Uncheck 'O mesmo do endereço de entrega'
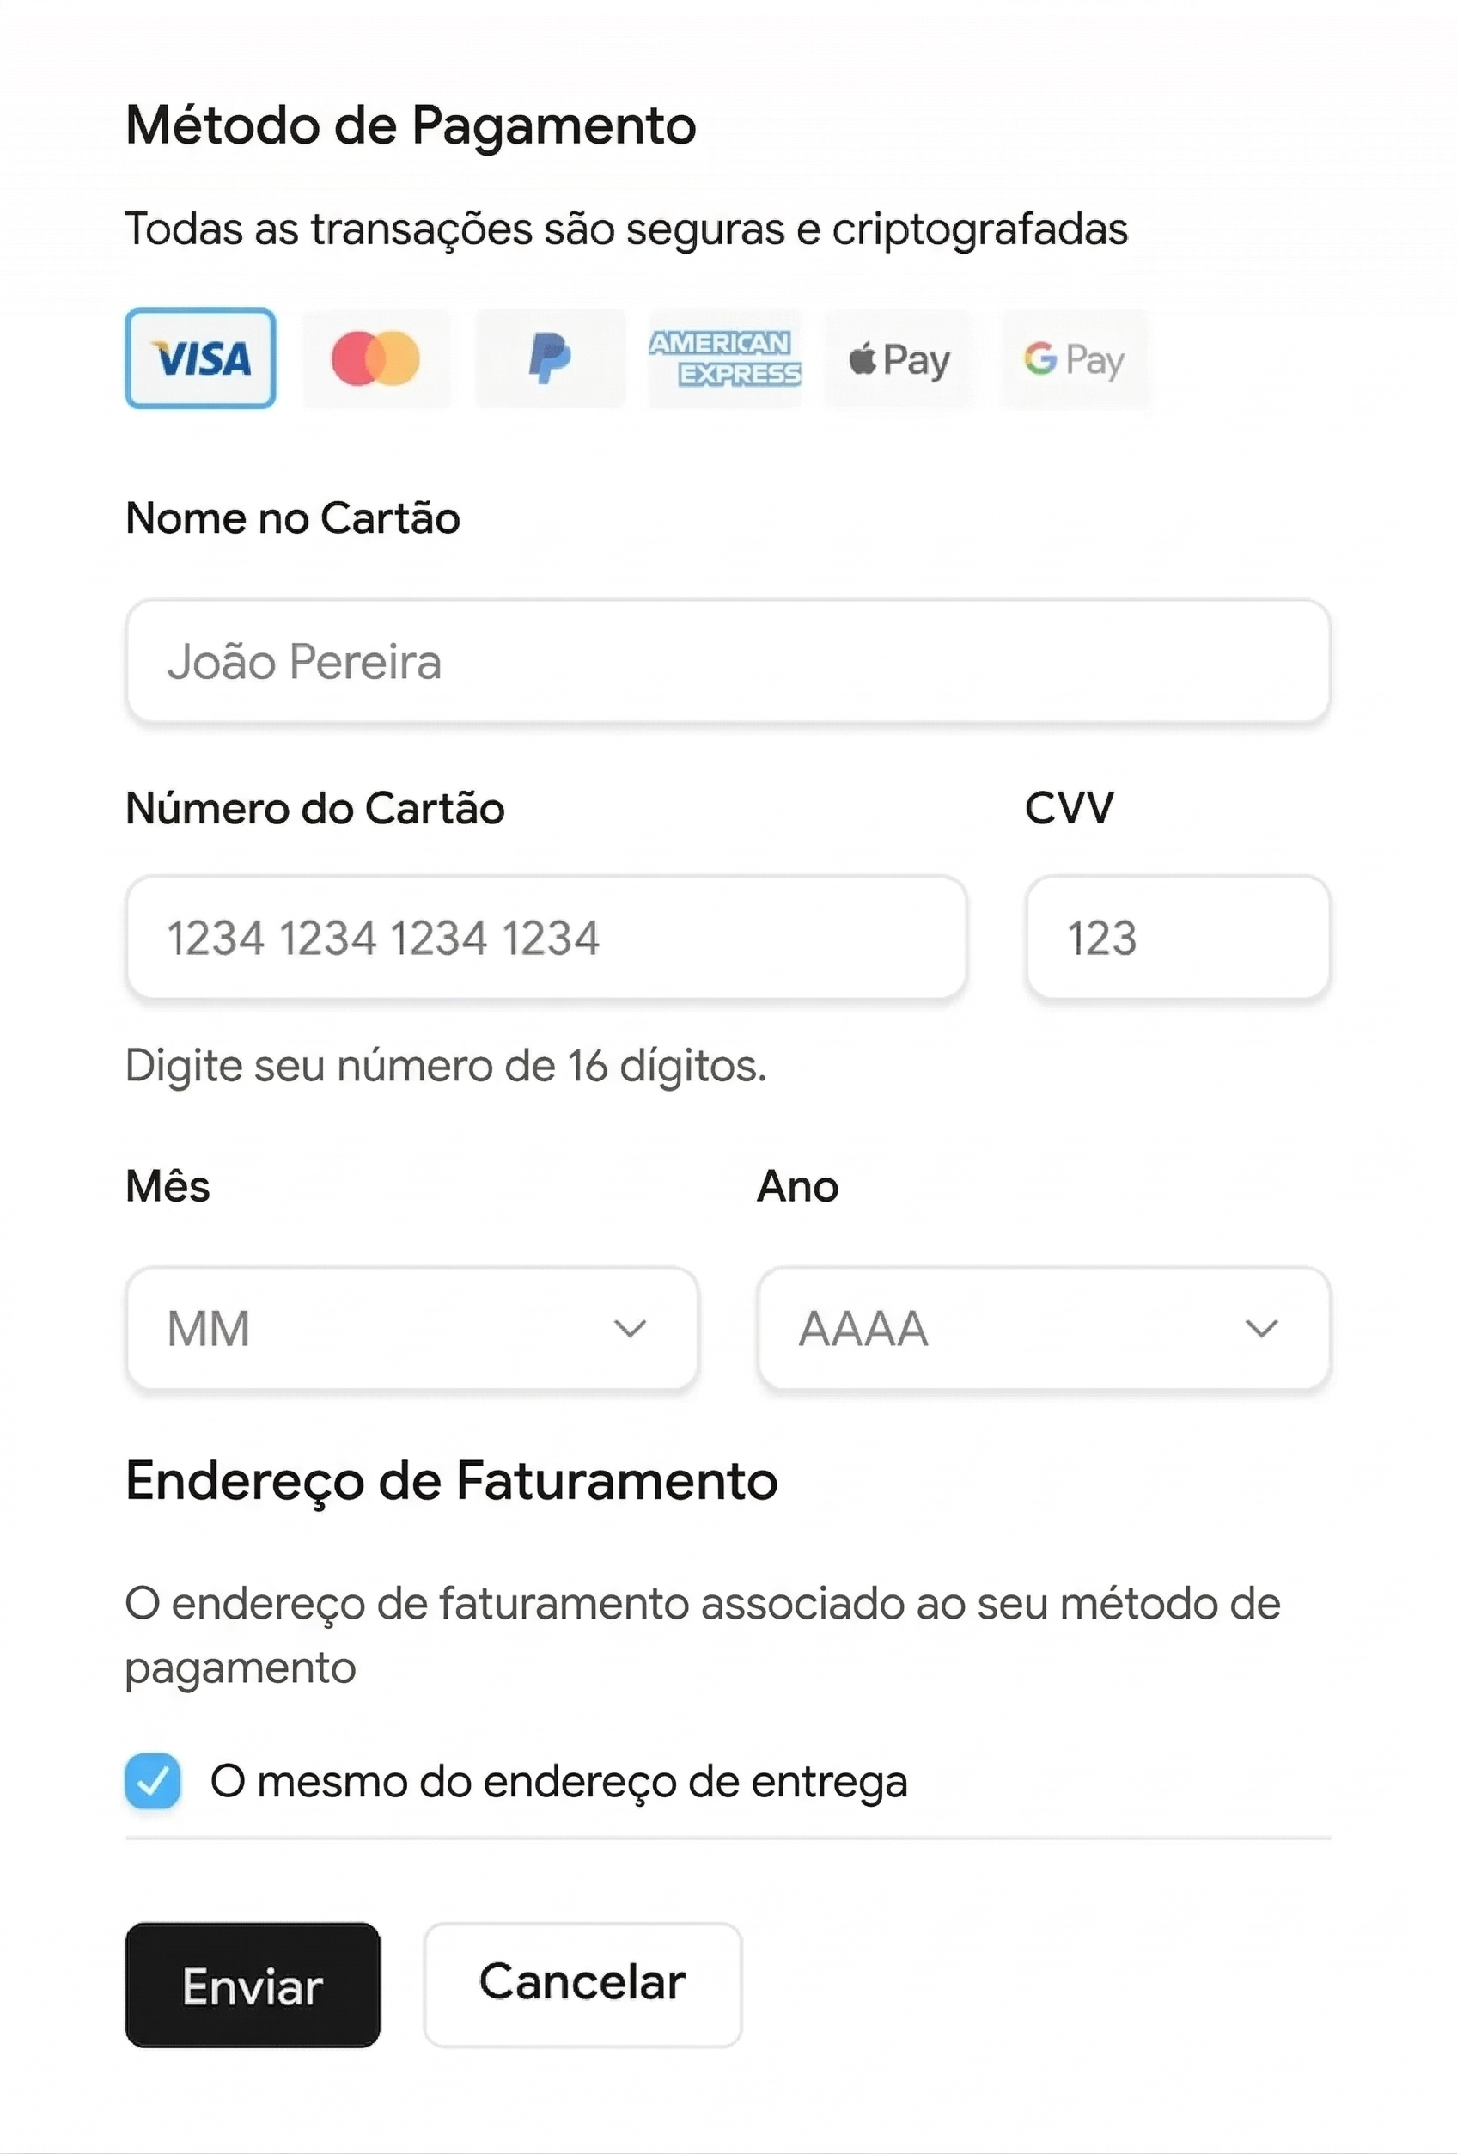Screen dimensions: 1457x2154 coord(153,1780)
